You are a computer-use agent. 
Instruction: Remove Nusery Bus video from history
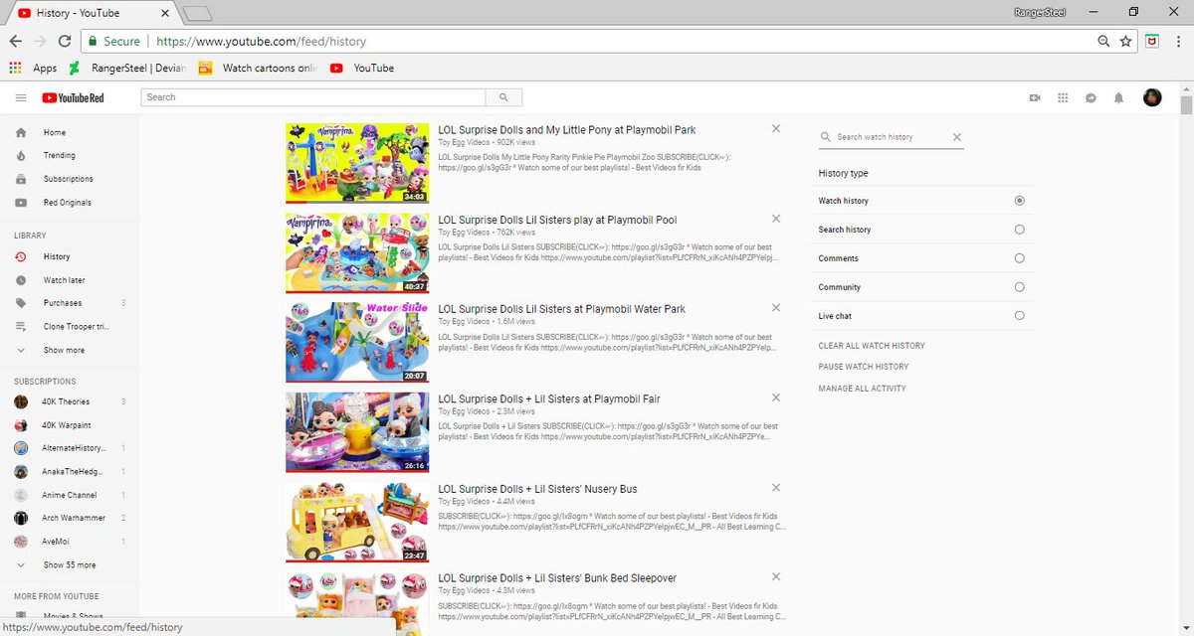coord(776,487)
